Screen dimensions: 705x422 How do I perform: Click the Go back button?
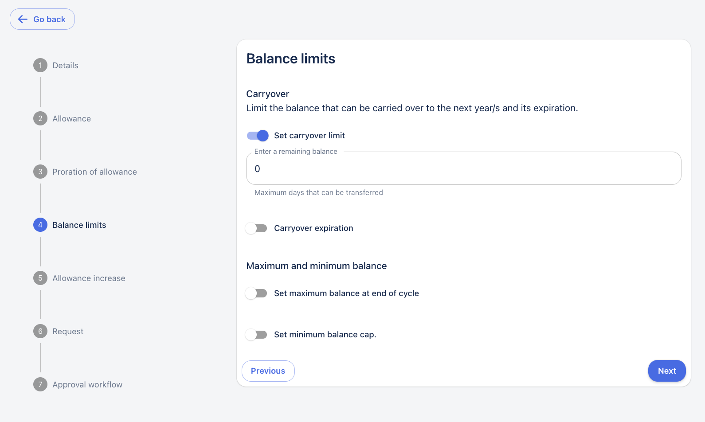42,19
